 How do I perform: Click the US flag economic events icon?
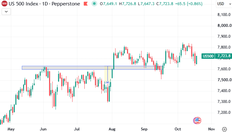point(197,121)
